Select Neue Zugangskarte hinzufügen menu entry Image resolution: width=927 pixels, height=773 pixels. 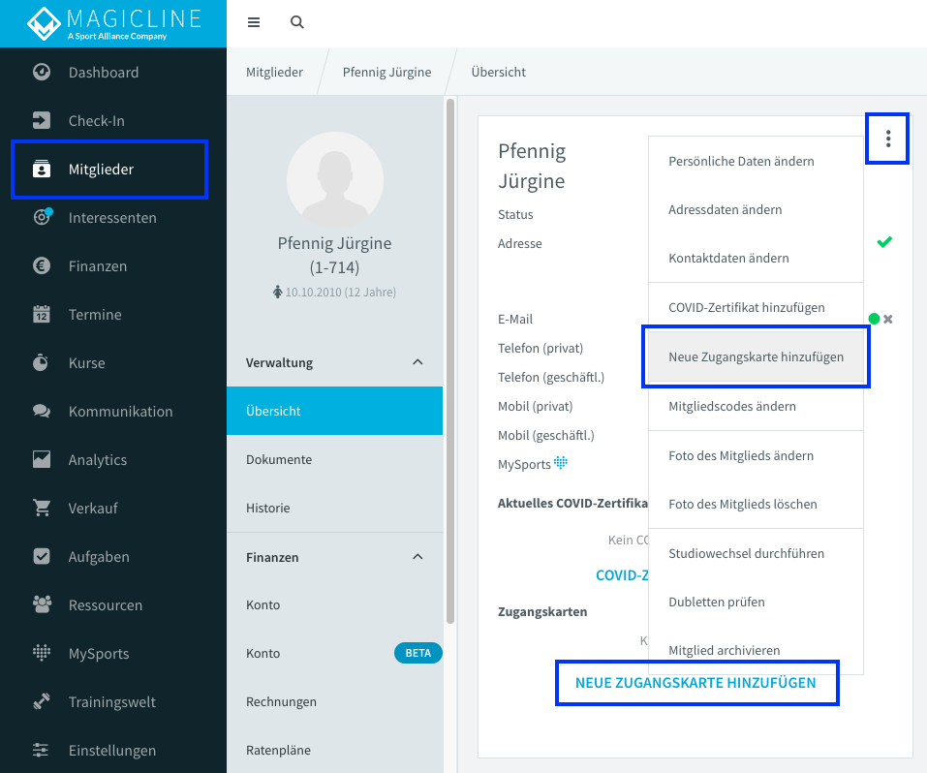pyautogui.click(x=756, y=356)
